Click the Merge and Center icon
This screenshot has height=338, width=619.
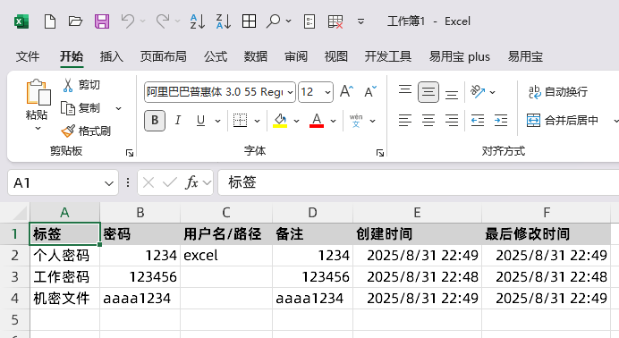pyautogui.click(x=533, y=121)
